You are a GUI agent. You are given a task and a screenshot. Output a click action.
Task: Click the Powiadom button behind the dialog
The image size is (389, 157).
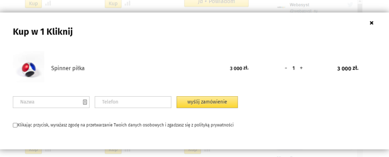click(216, 3)
